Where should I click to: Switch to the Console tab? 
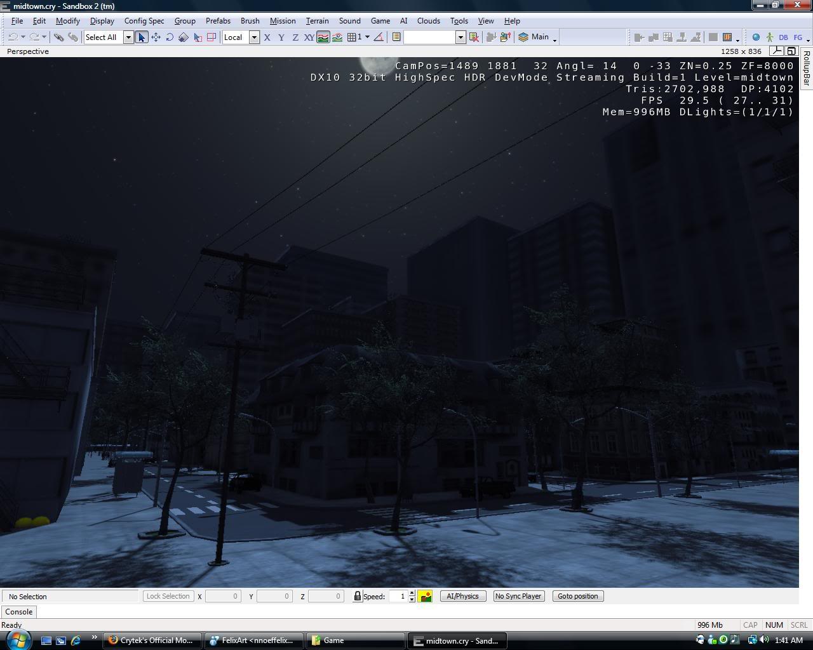tap(18, 612)
